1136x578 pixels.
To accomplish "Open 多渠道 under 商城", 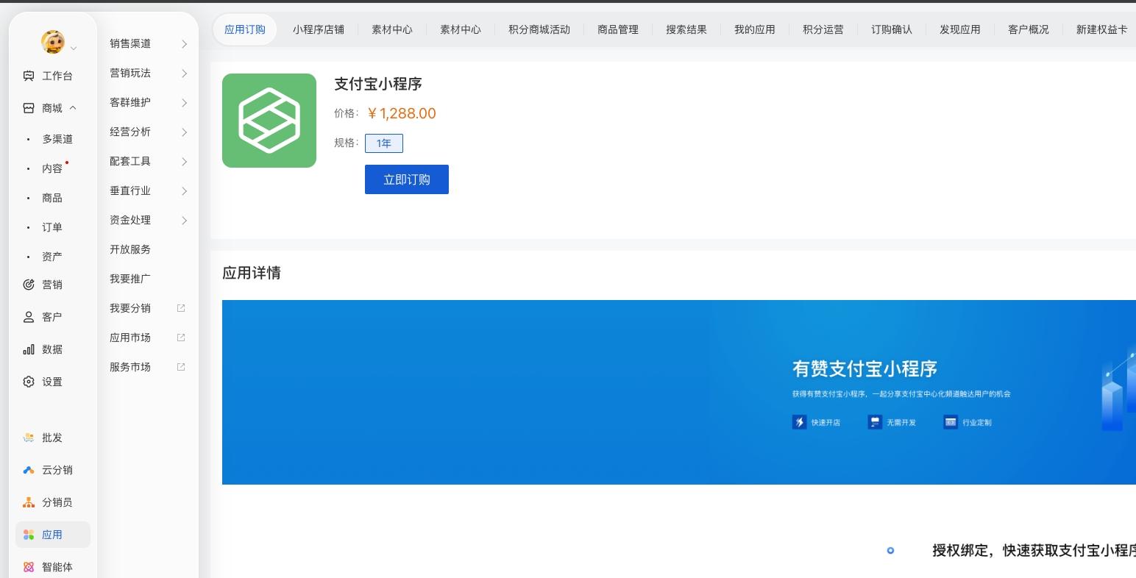I will tap(57, 139).
